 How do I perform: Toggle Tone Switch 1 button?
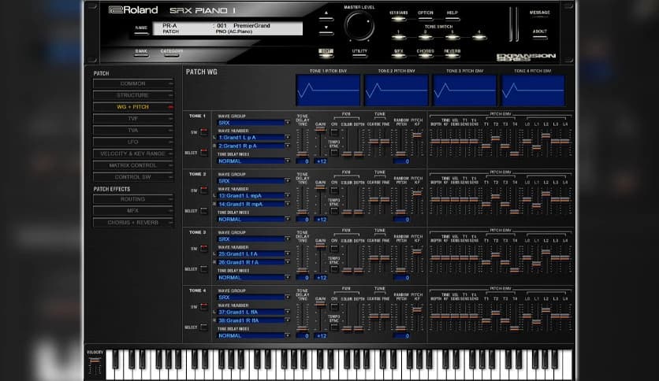398,37
